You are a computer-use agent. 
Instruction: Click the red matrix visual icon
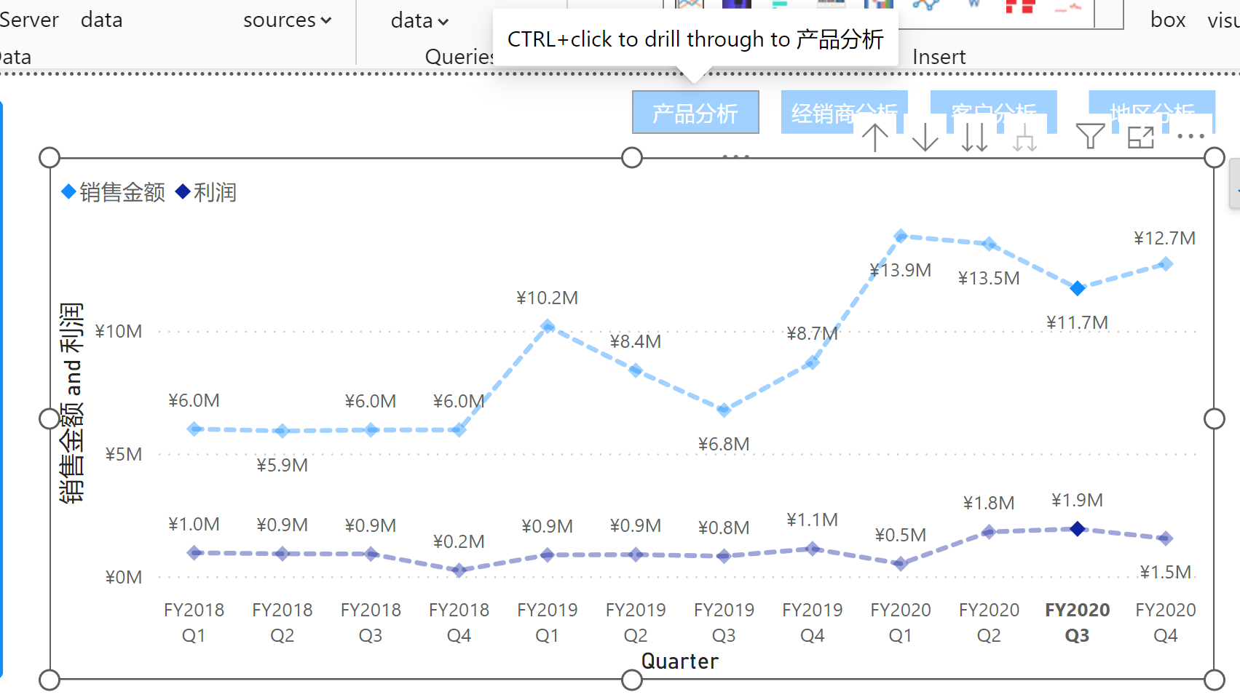click(x=1020, y=7)
